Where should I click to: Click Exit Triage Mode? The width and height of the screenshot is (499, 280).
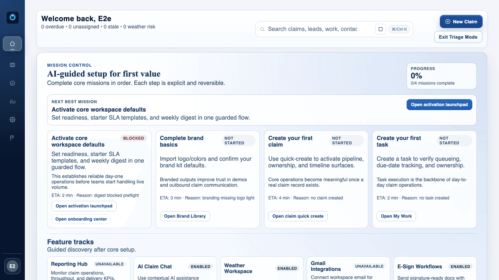tap(458, 37)
